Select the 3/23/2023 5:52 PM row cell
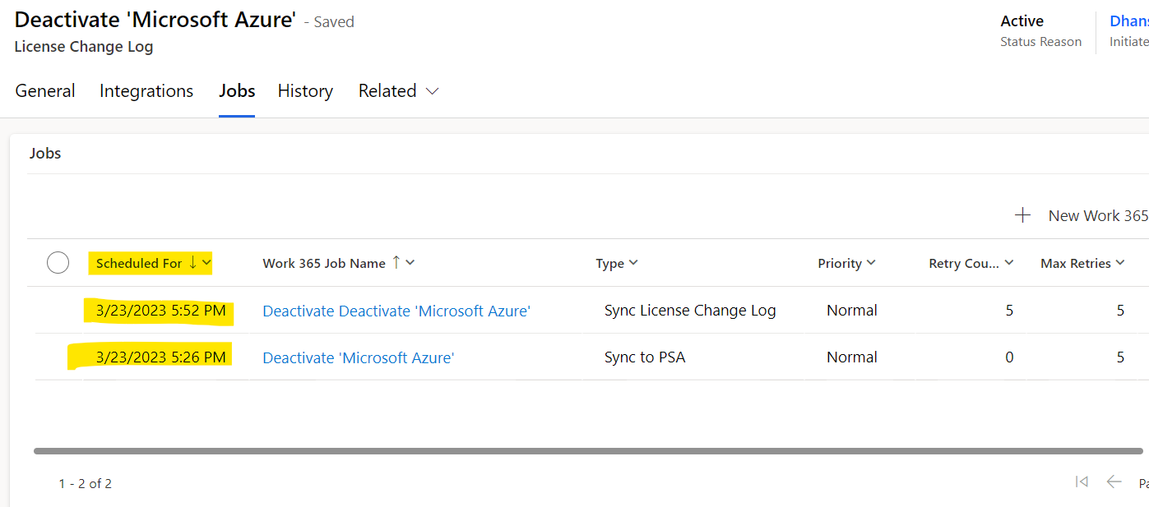 tap(160, 311)
